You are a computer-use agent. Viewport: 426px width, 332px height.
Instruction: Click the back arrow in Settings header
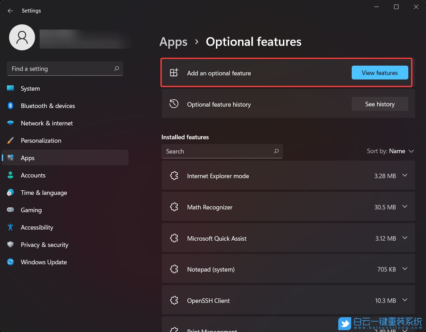click(10, 11)
